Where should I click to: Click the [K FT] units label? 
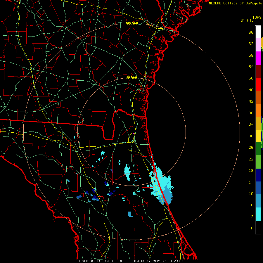point(247,20)
